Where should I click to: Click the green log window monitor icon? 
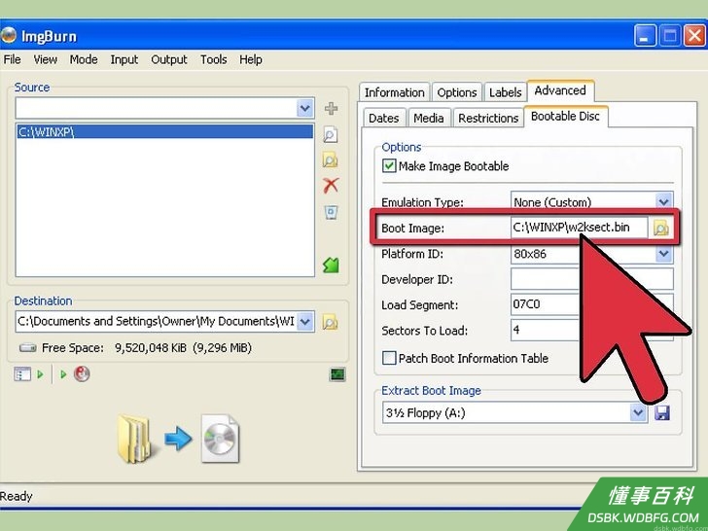[337, 374]
